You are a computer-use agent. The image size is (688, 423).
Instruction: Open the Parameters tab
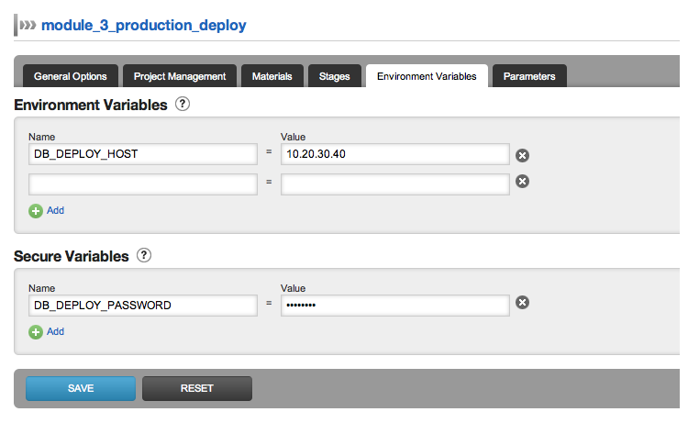[529, 76]
